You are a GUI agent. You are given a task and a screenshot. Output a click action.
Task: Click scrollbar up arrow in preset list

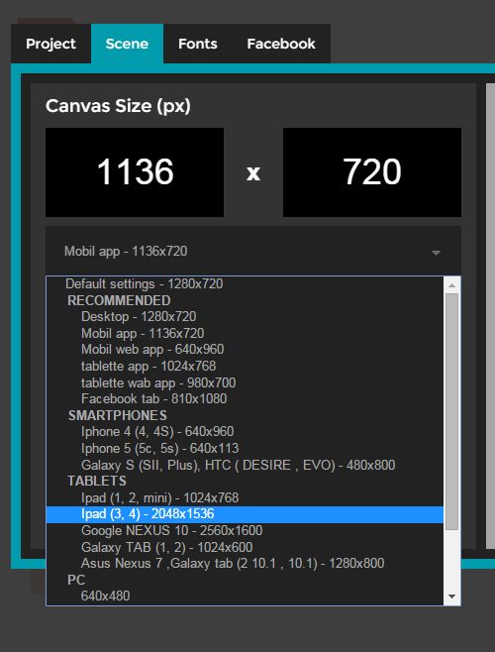pos(451,285)
